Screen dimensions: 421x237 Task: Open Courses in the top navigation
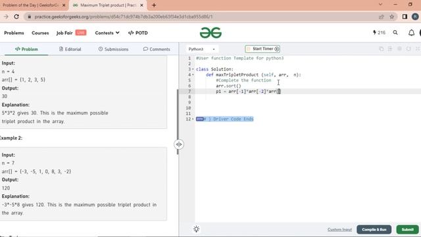click(x=40, y=33)
